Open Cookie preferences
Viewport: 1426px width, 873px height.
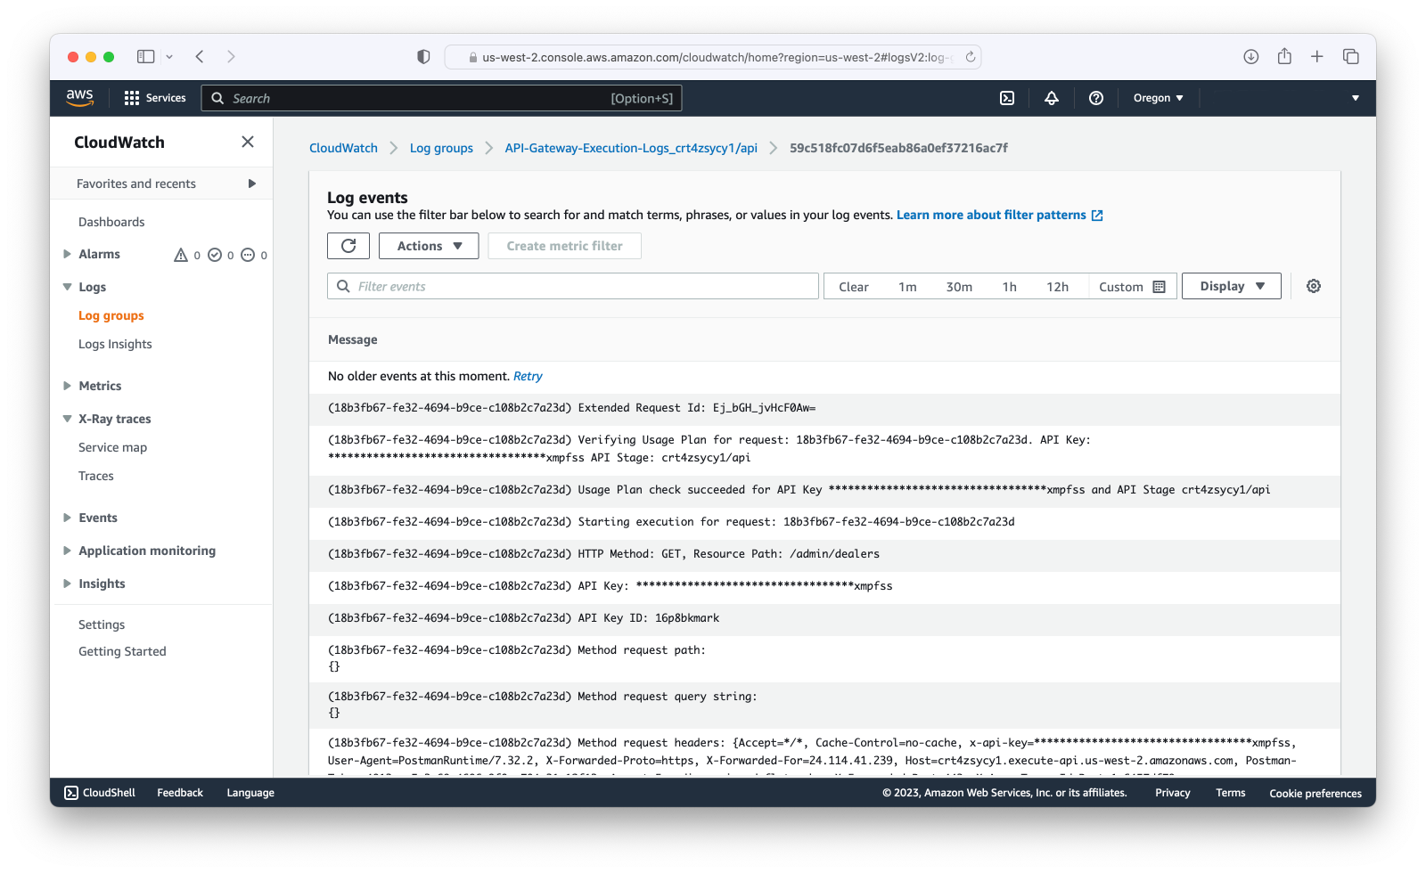pos(1315,793)
